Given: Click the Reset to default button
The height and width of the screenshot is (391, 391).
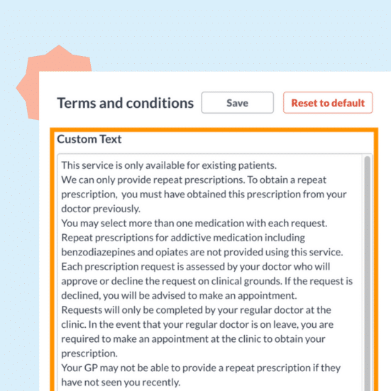Looking at the screenshot, I should [x=328, y=103].
